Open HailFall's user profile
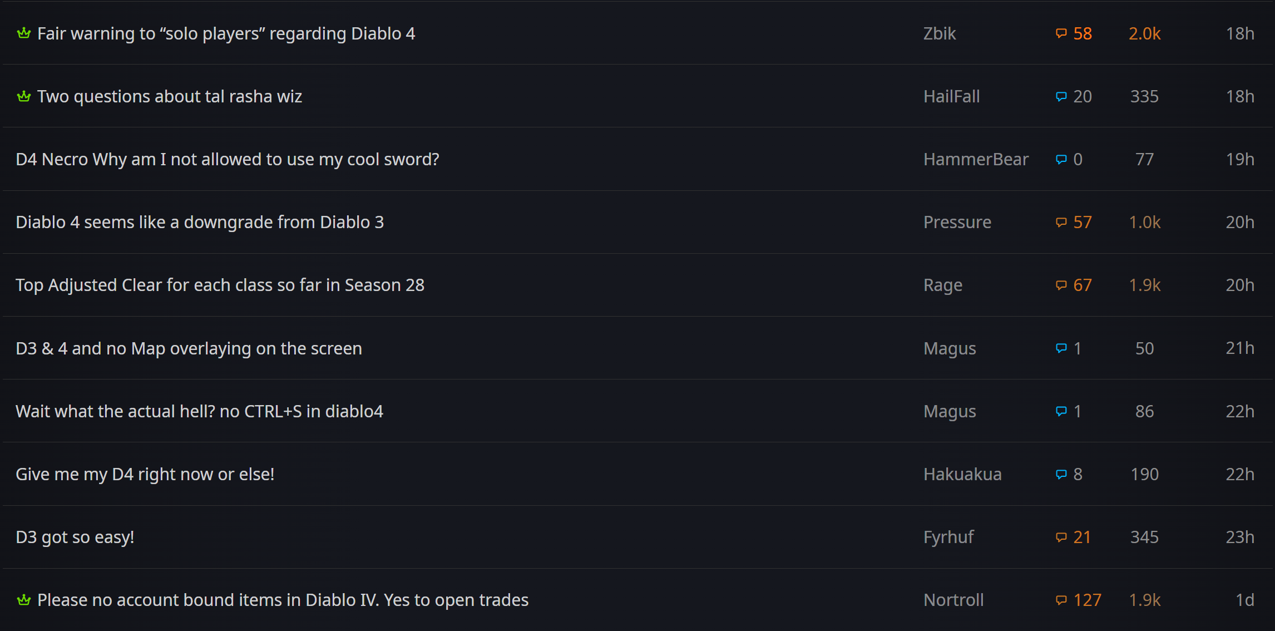1275x631 pixels. (951, 97)
